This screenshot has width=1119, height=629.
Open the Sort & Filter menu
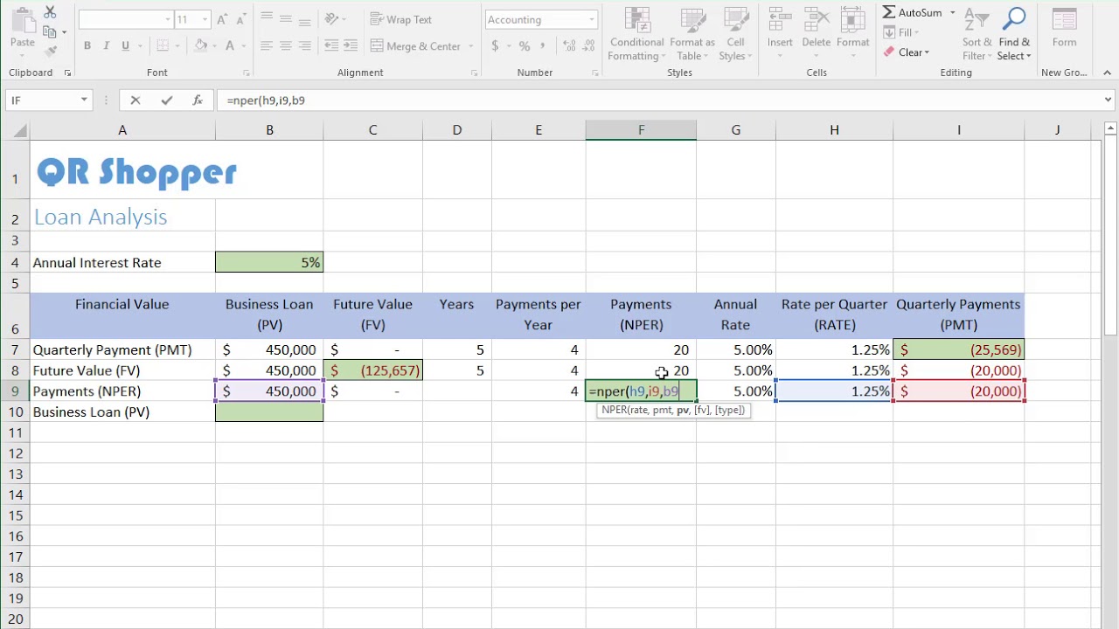(x=977, y=34)
